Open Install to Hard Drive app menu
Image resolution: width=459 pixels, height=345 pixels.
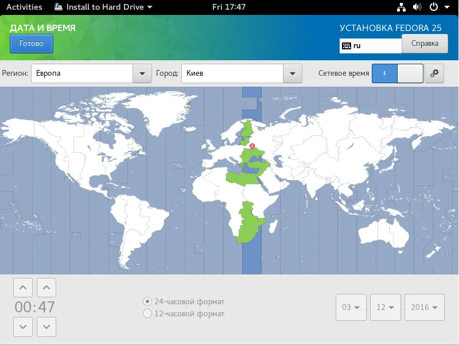click(x=103, y=7)
